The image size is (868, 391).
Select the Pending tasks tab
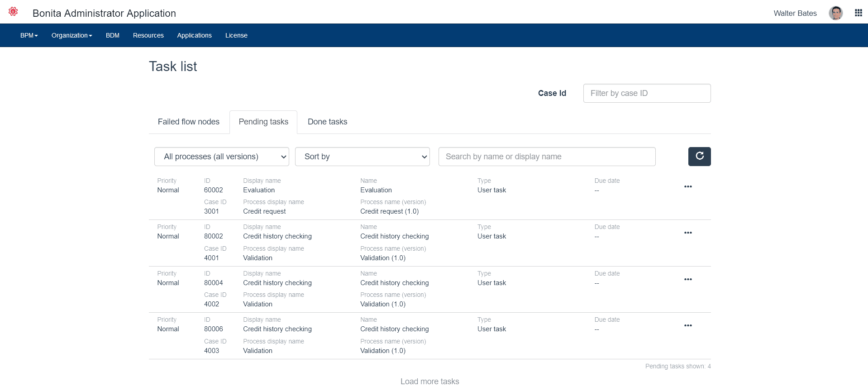click(263, 122)
